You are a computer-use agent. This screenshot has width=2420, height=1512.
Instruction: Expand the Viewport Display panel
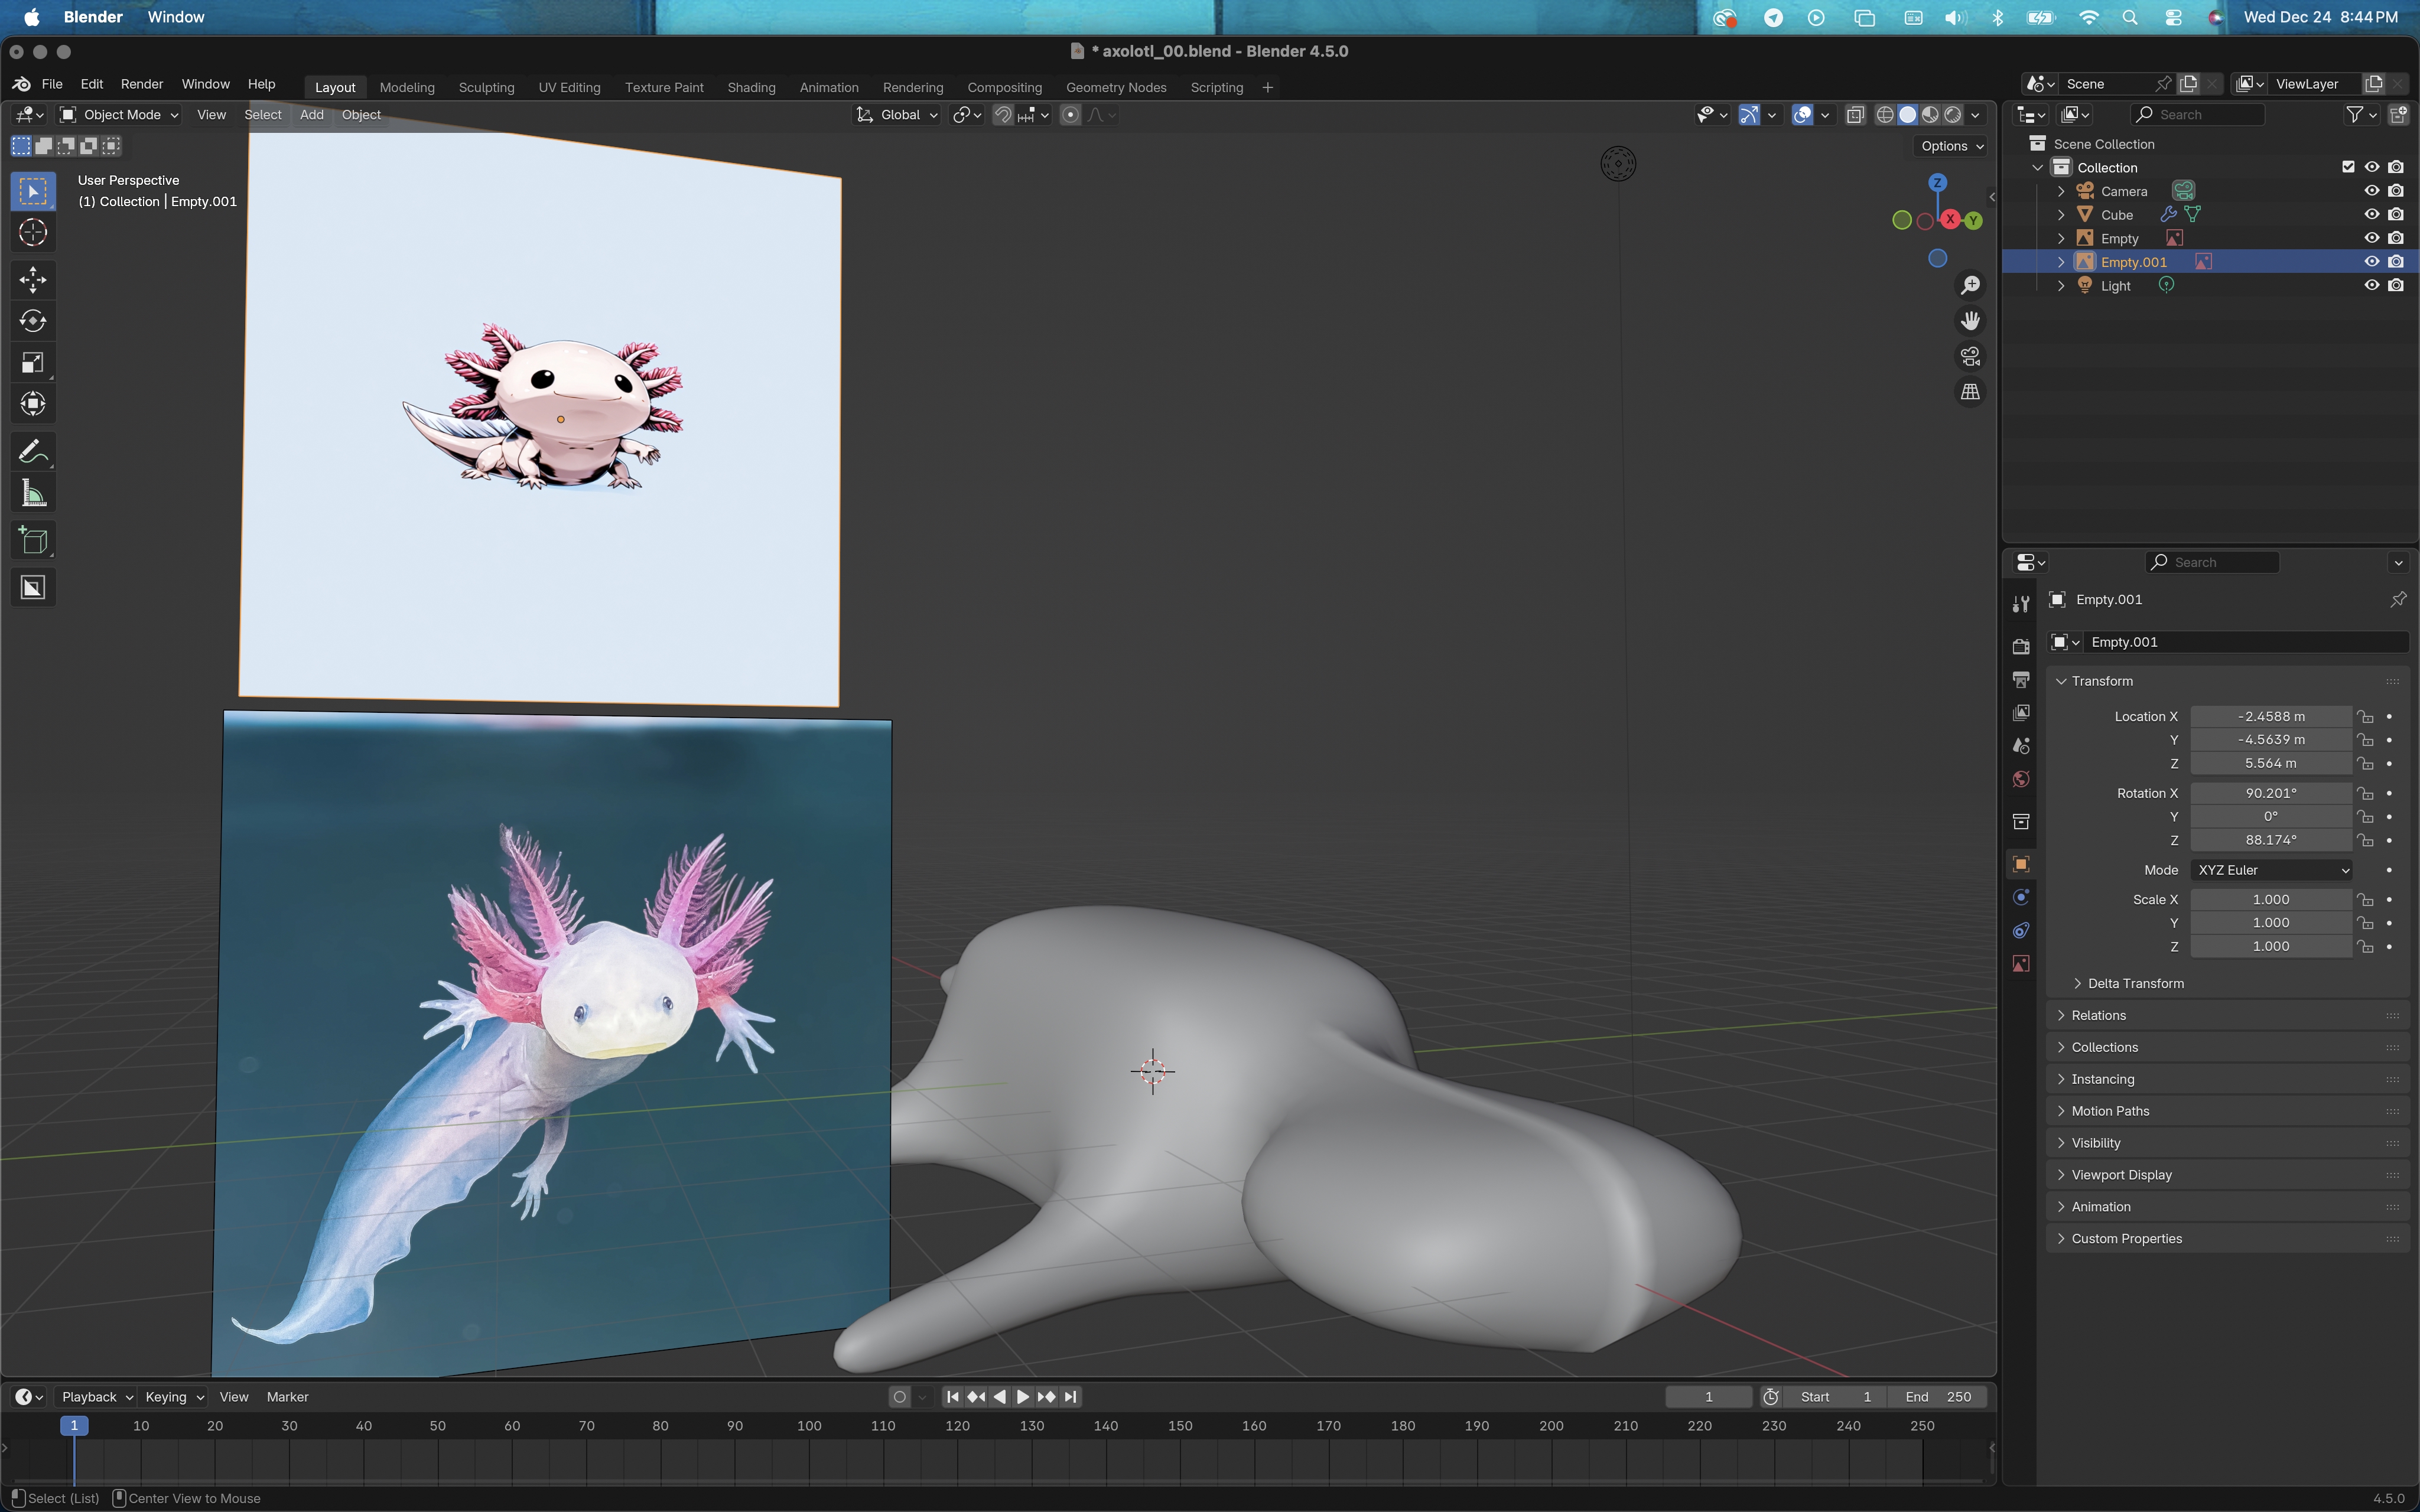[2121, 1175]
